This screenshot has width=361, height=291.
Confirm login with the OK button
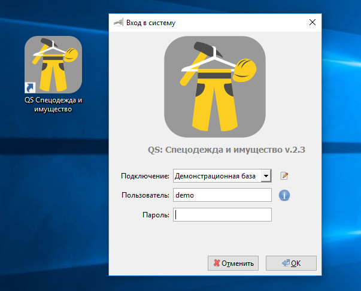pos(291,263)
